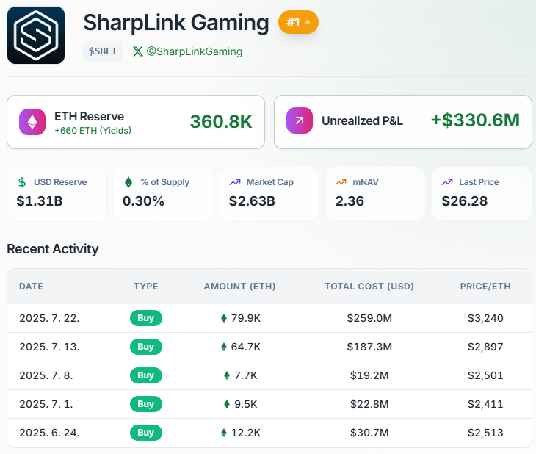Image resolution: width=536 pixels, height=454 pixels.
Task: Open the @SharpLinkGaming profile link
Action: click(x=194, y=51)
